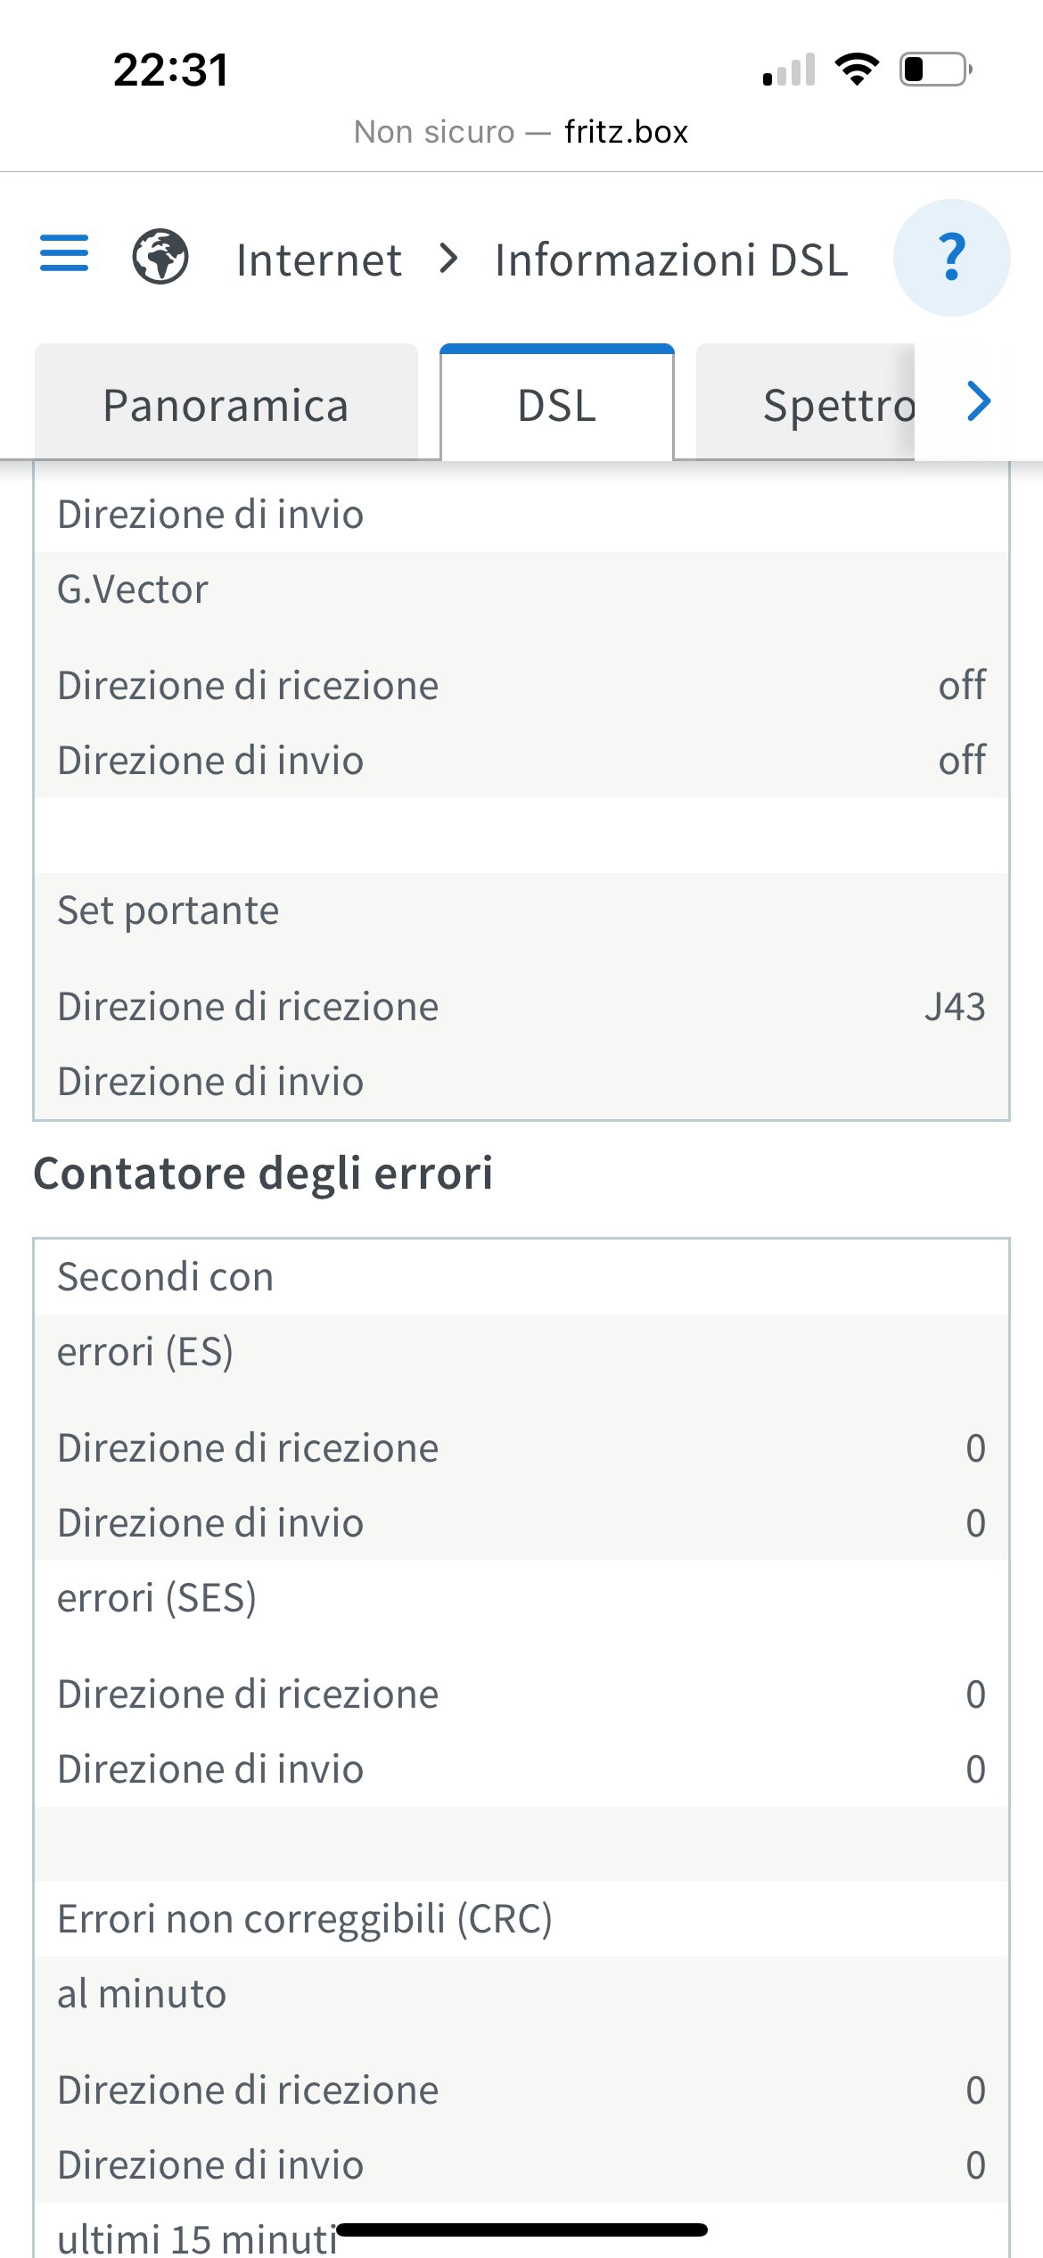This screenshot has height=2258, width=1043.
Task: Tap the breadcrumb chevron after Internet
Action: tap(449, 259)
